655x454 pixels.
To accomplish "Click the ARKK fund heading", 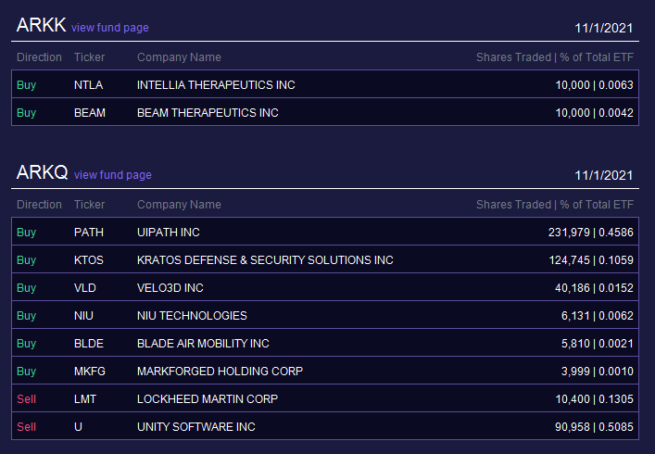I will click(x=41, y=25).
